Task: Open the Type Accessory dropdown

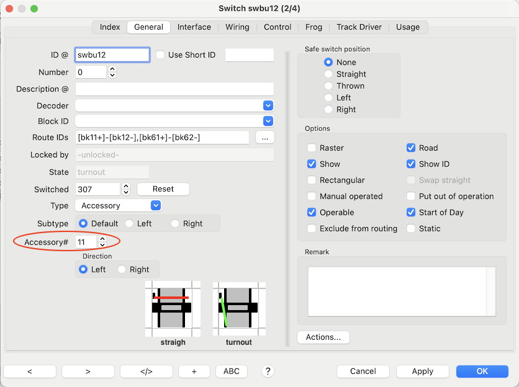Action: (x=155, y=206)
